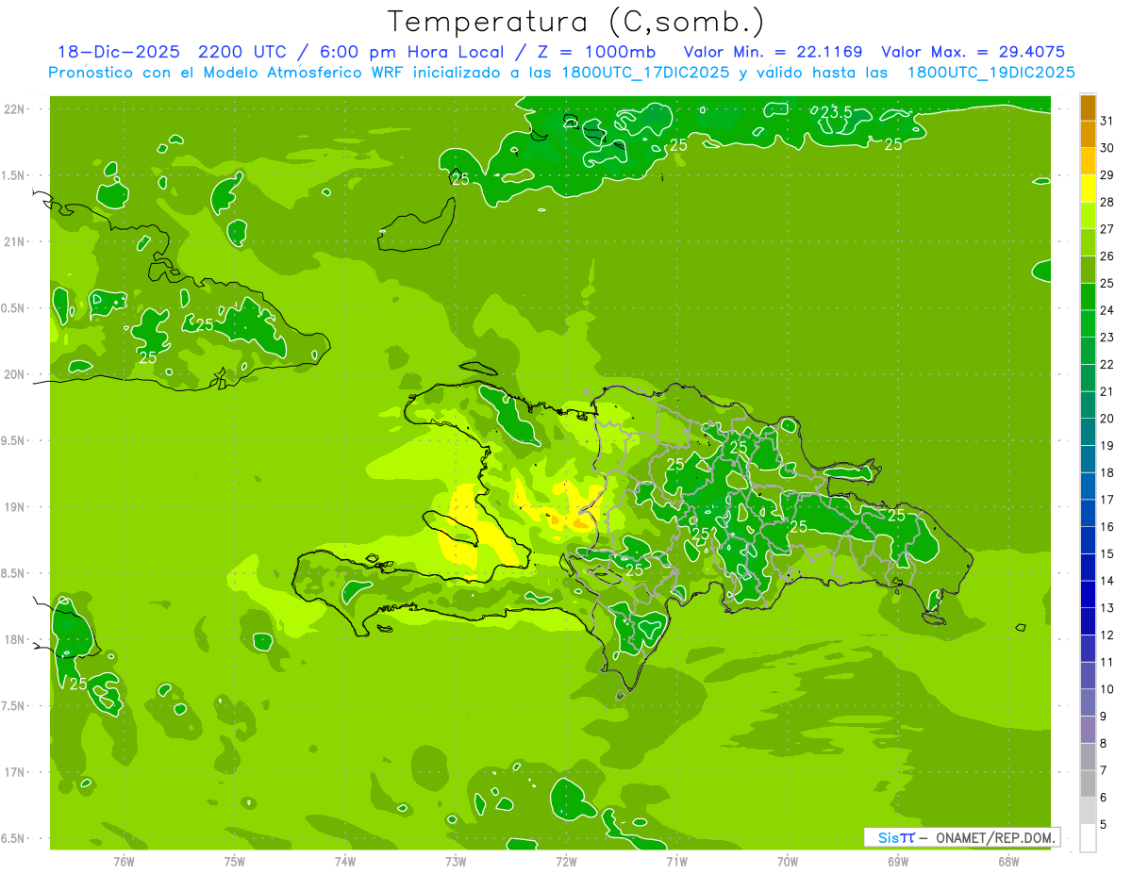Screen dimensions: 1132x874
Task: Click the '71W' longitude axis label
Action: pyautogui.click(x=676, y=861)
